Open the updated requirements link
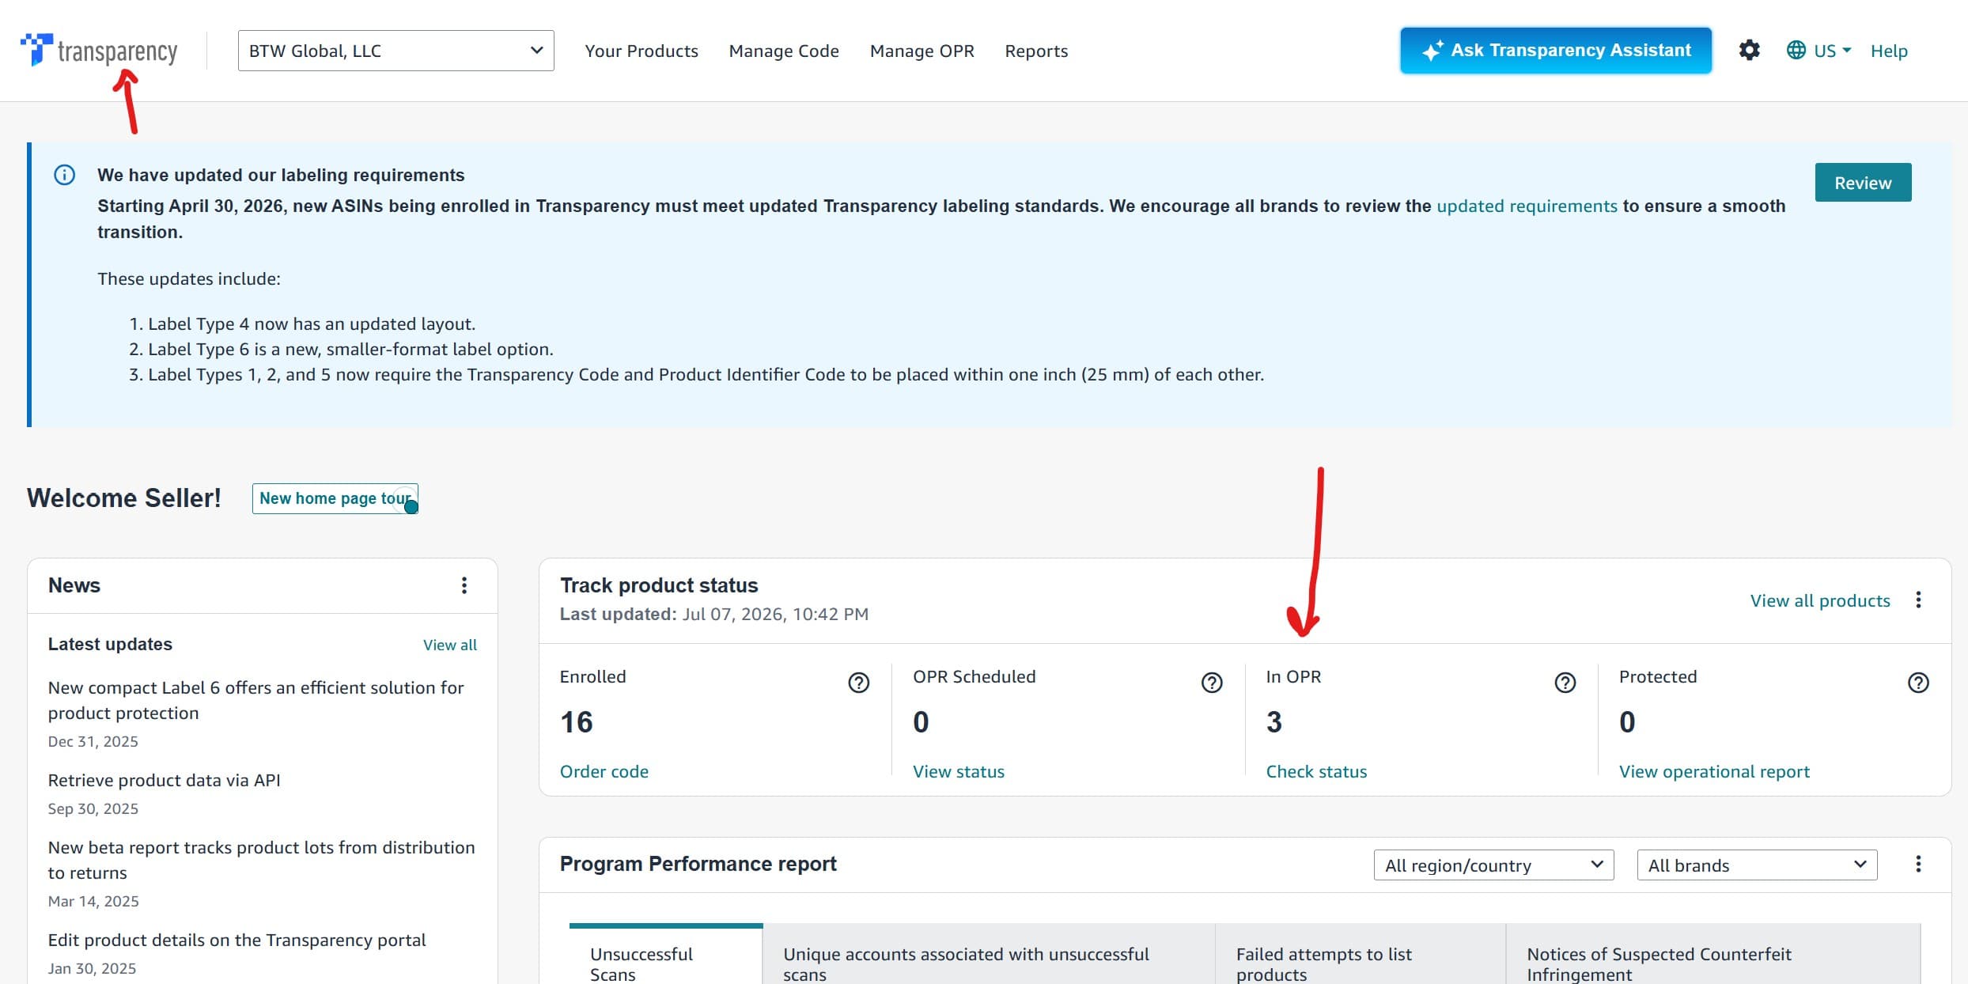The height and width of the screenshot is (984, 1968). point(1527,206)
